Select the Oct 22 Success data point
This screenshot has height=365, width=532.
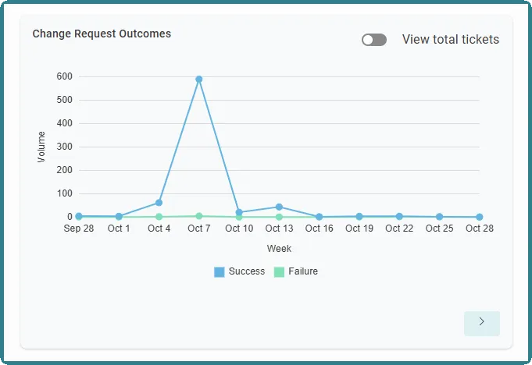(399, 216)
